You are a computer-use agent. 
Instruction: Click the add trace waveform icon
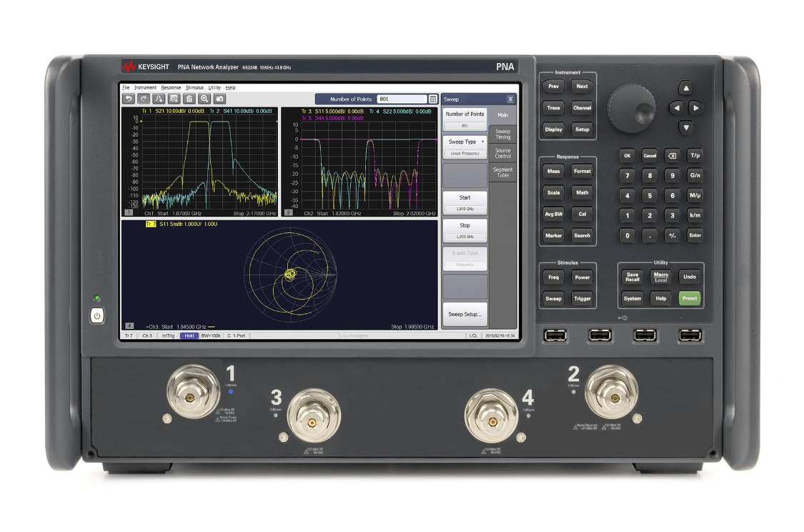(159, 99)
